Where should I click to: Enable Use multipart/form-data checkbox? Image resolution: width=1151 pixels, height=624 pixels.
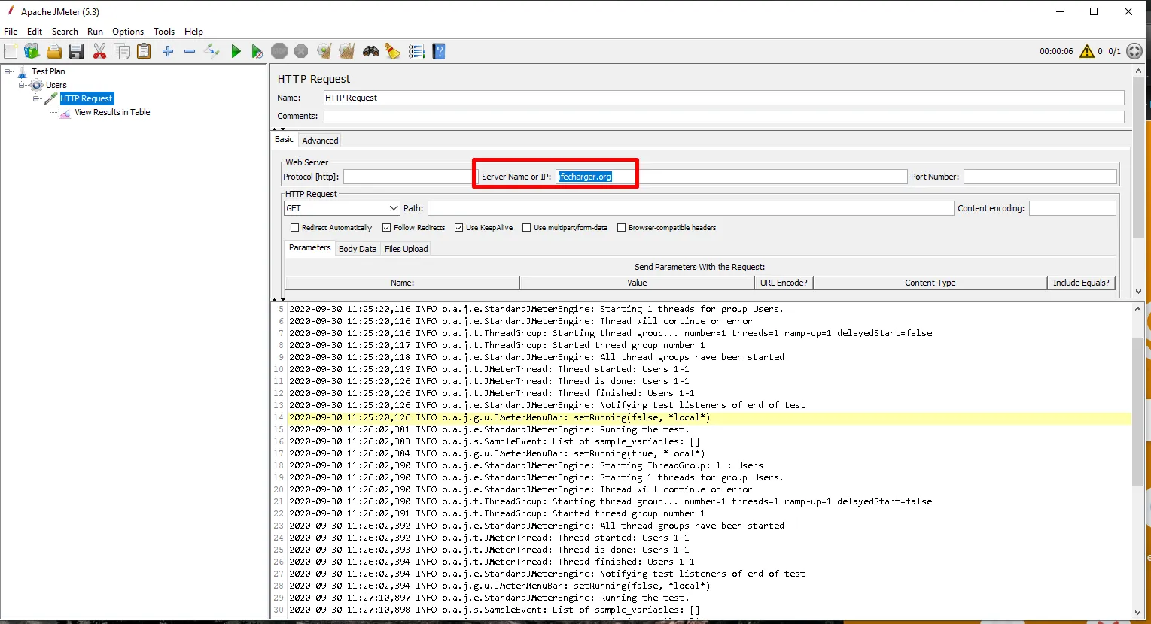tap(527, 228)
